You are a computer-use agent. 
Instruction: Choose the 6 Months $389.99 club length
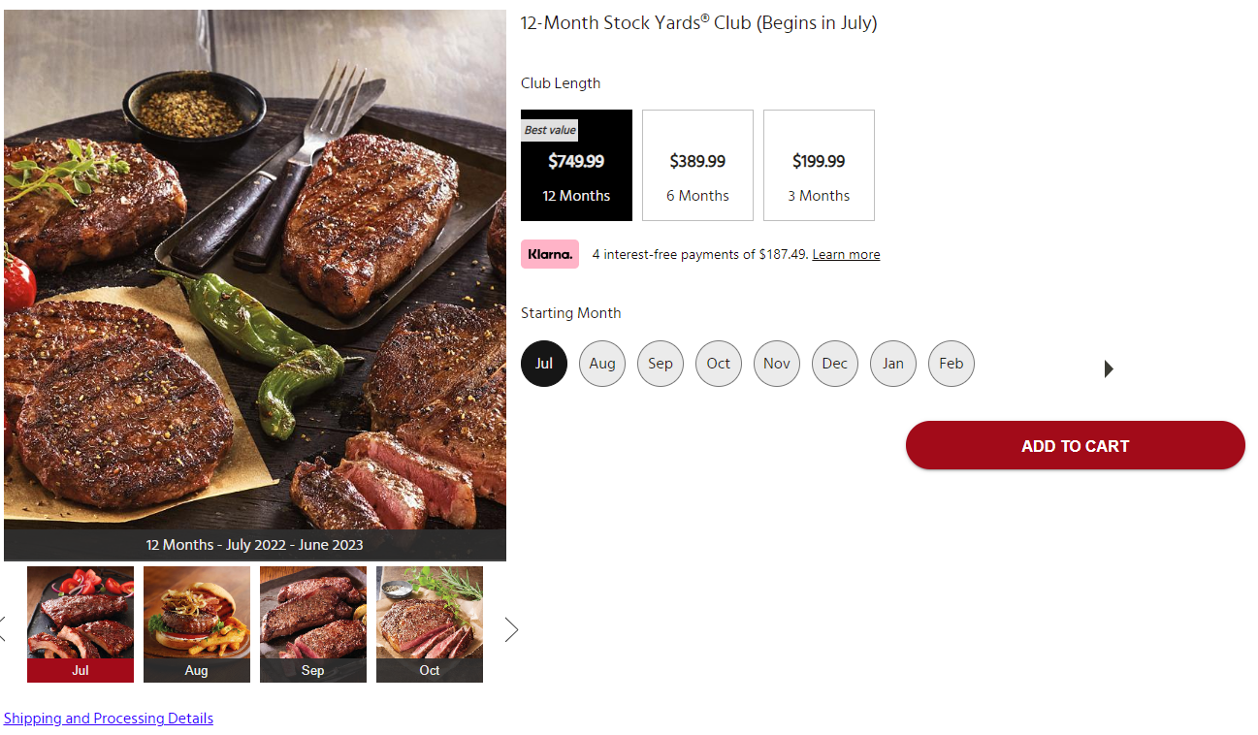[697, 165]
